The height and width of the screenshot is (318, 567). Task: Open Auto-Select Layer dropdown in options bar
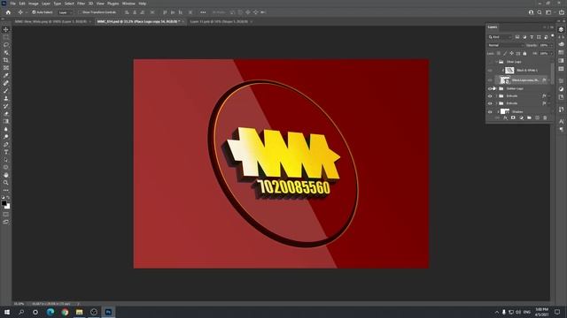click(66, 12)
